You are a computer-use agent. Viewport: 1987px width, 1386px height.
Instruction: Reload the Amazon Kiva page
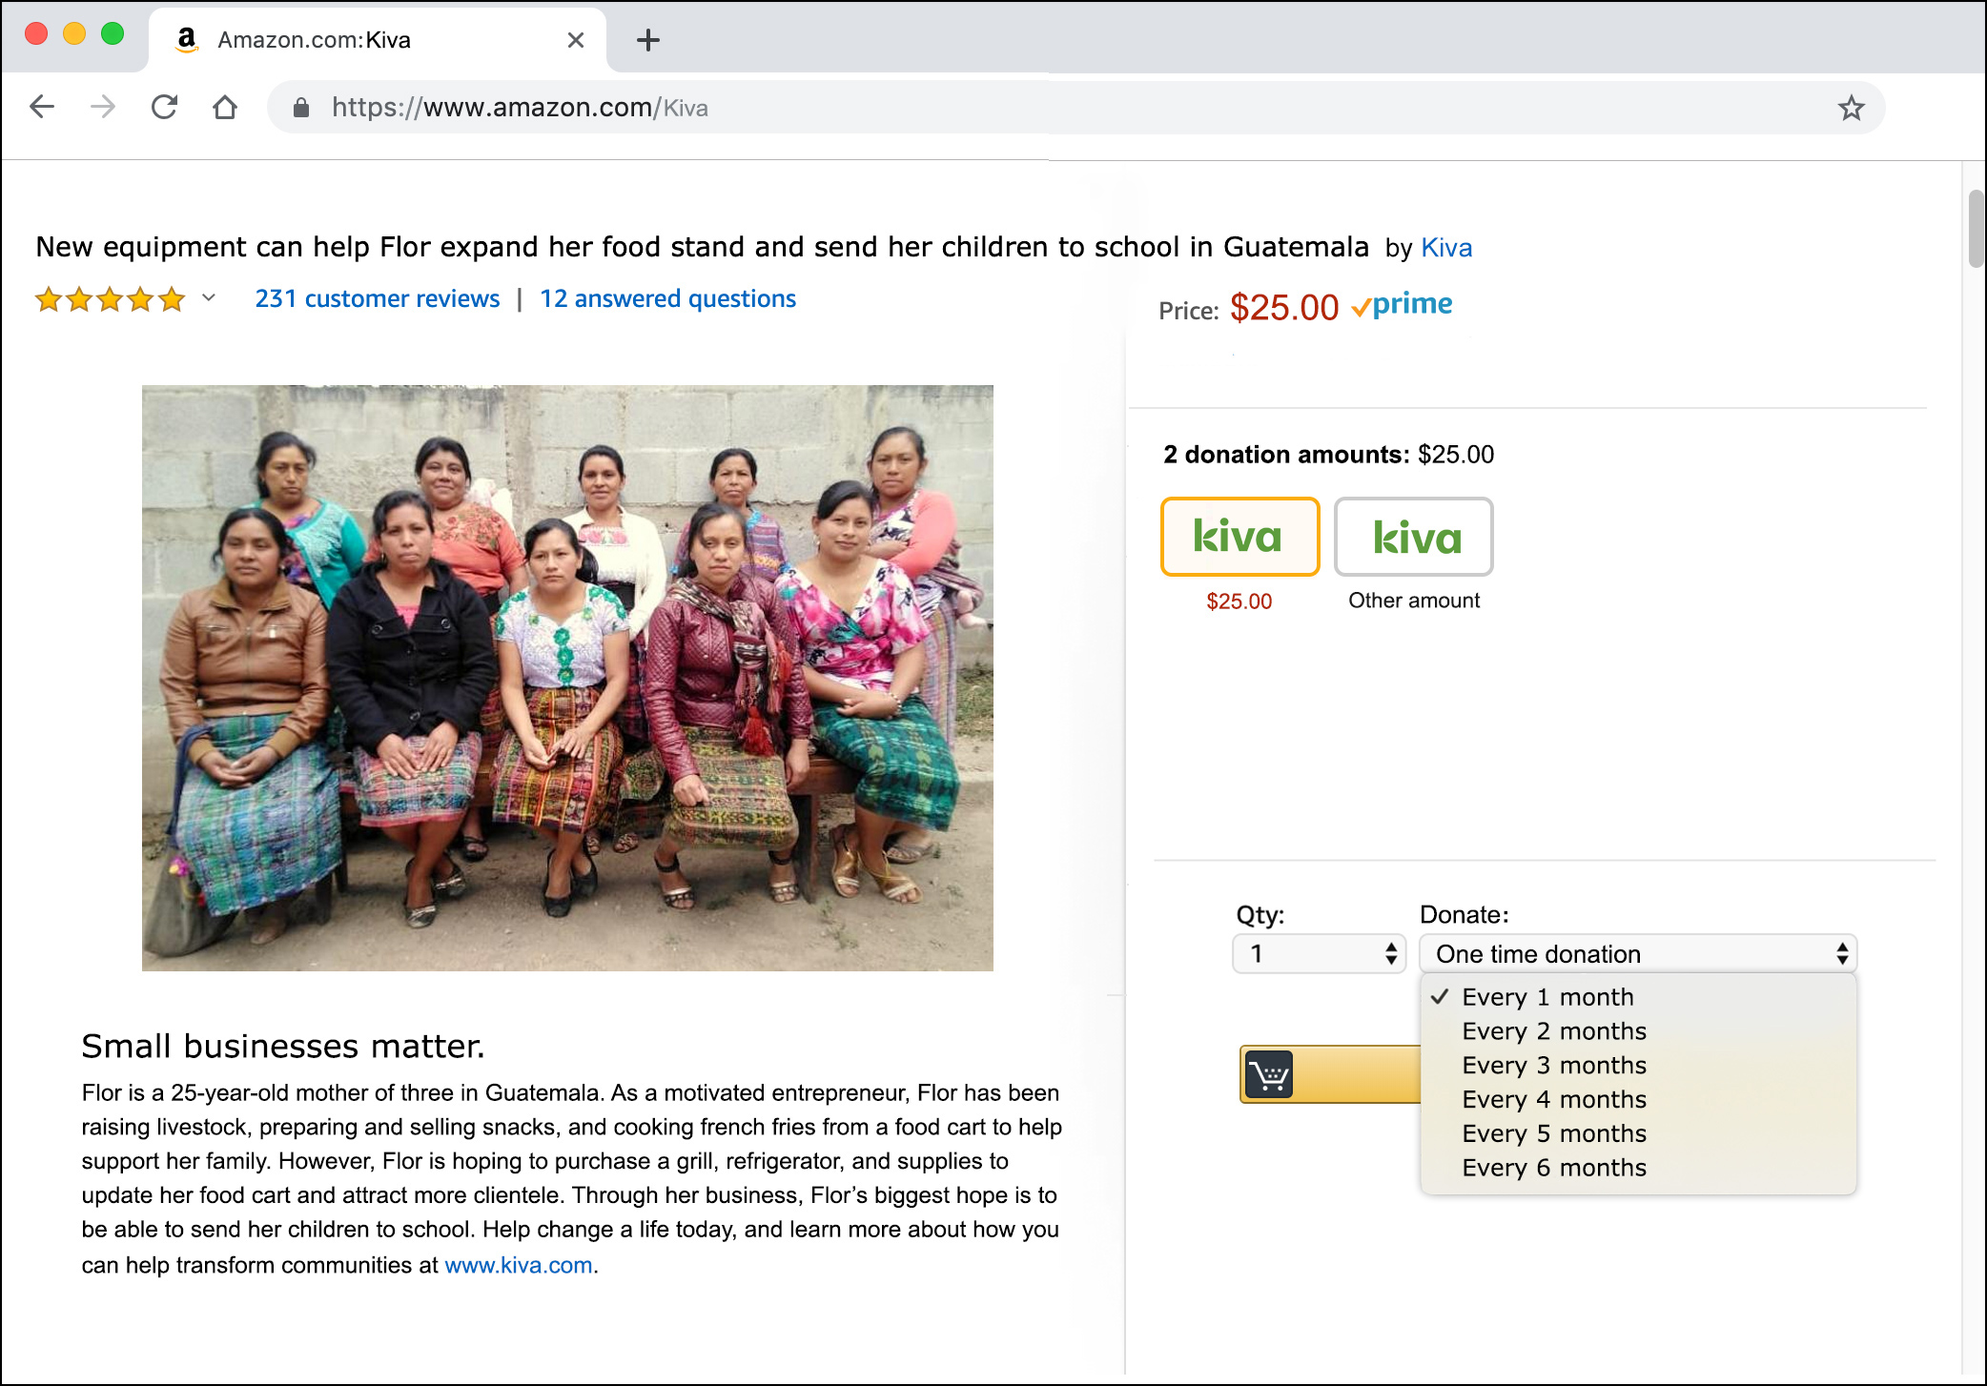(x=164, y=107)
